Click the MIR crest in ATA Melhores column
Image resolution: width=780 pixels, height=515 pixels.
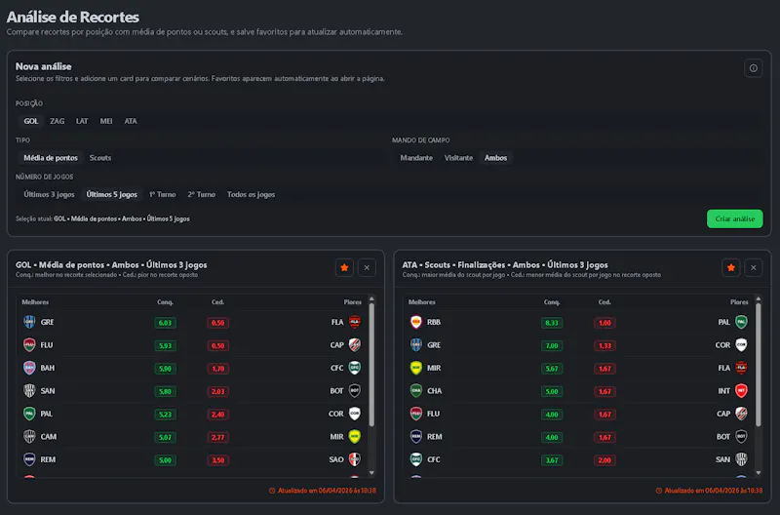tap(416, 368)
